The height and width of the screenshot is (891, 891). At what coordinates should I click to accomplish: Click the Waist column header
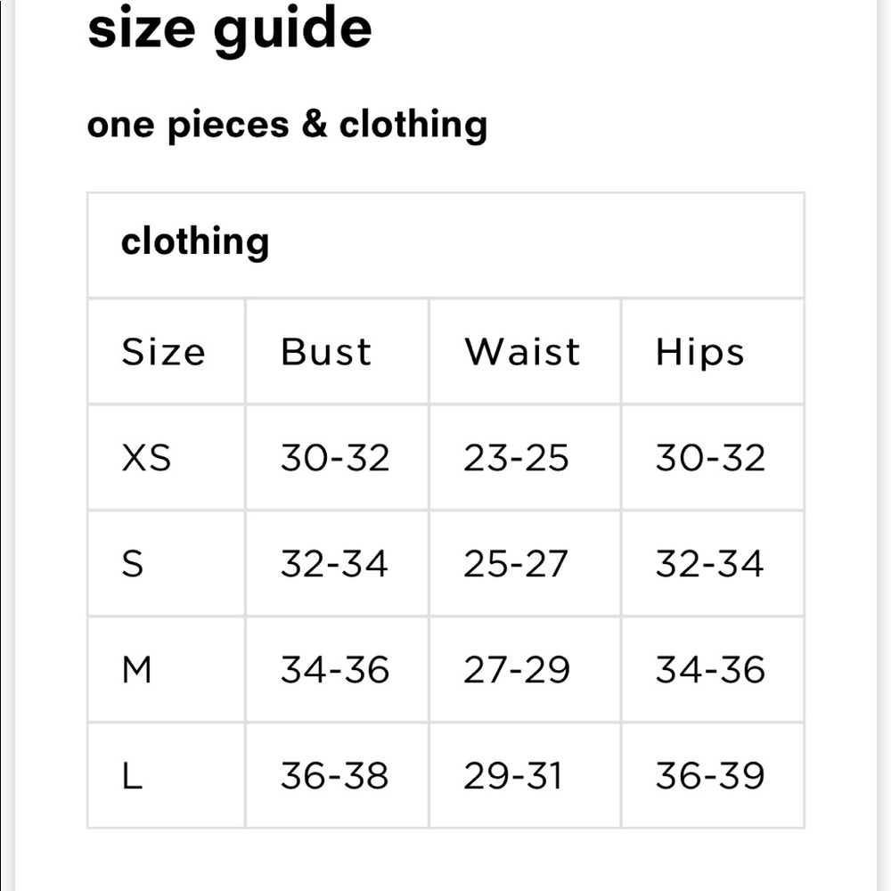(522, 352)
